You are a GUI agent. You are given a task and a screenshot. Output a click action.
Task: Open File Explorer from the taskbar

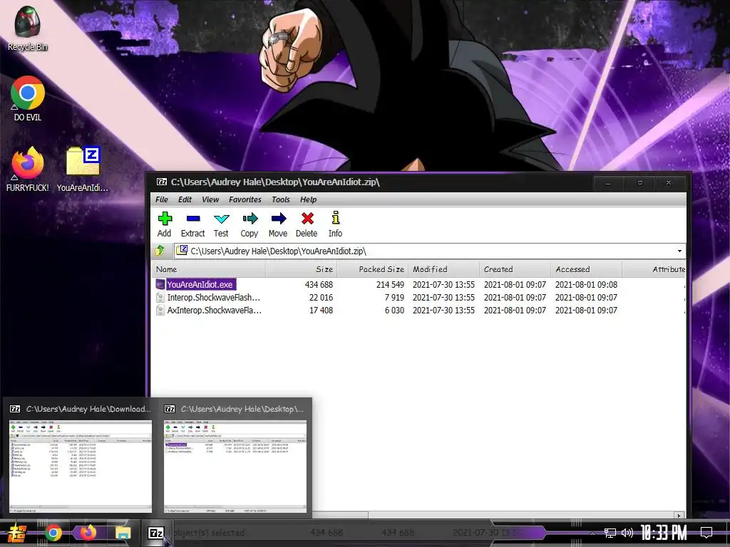point(123,533)
